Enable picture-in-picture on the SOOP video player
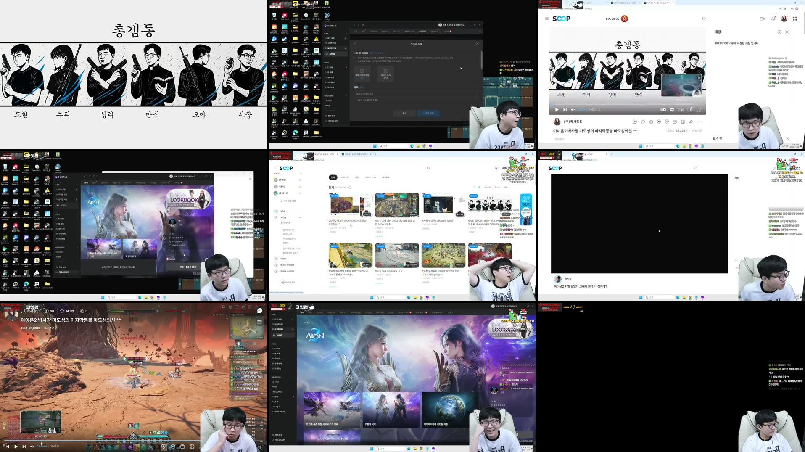Viewport: 805px width, 452px height. 681,109
